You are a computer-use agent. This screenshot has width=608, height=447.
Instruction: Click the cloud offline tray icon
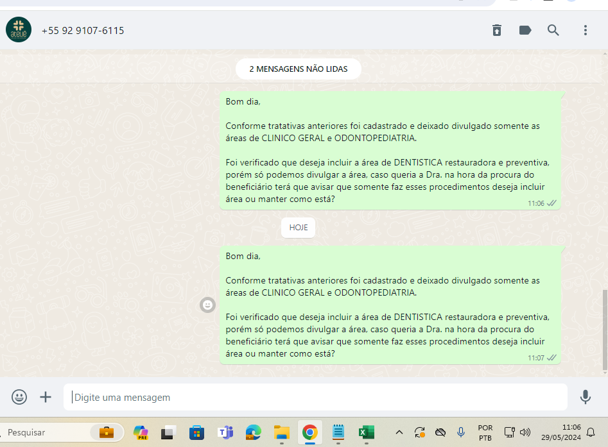point(440,432)
